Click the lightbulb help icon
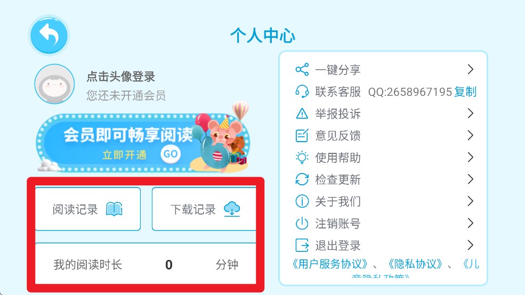The image size is (525, 295). (x=302, y=157)
